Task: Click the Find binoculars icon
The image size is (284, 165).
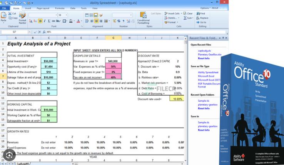Action: click(x=198, y=13)
